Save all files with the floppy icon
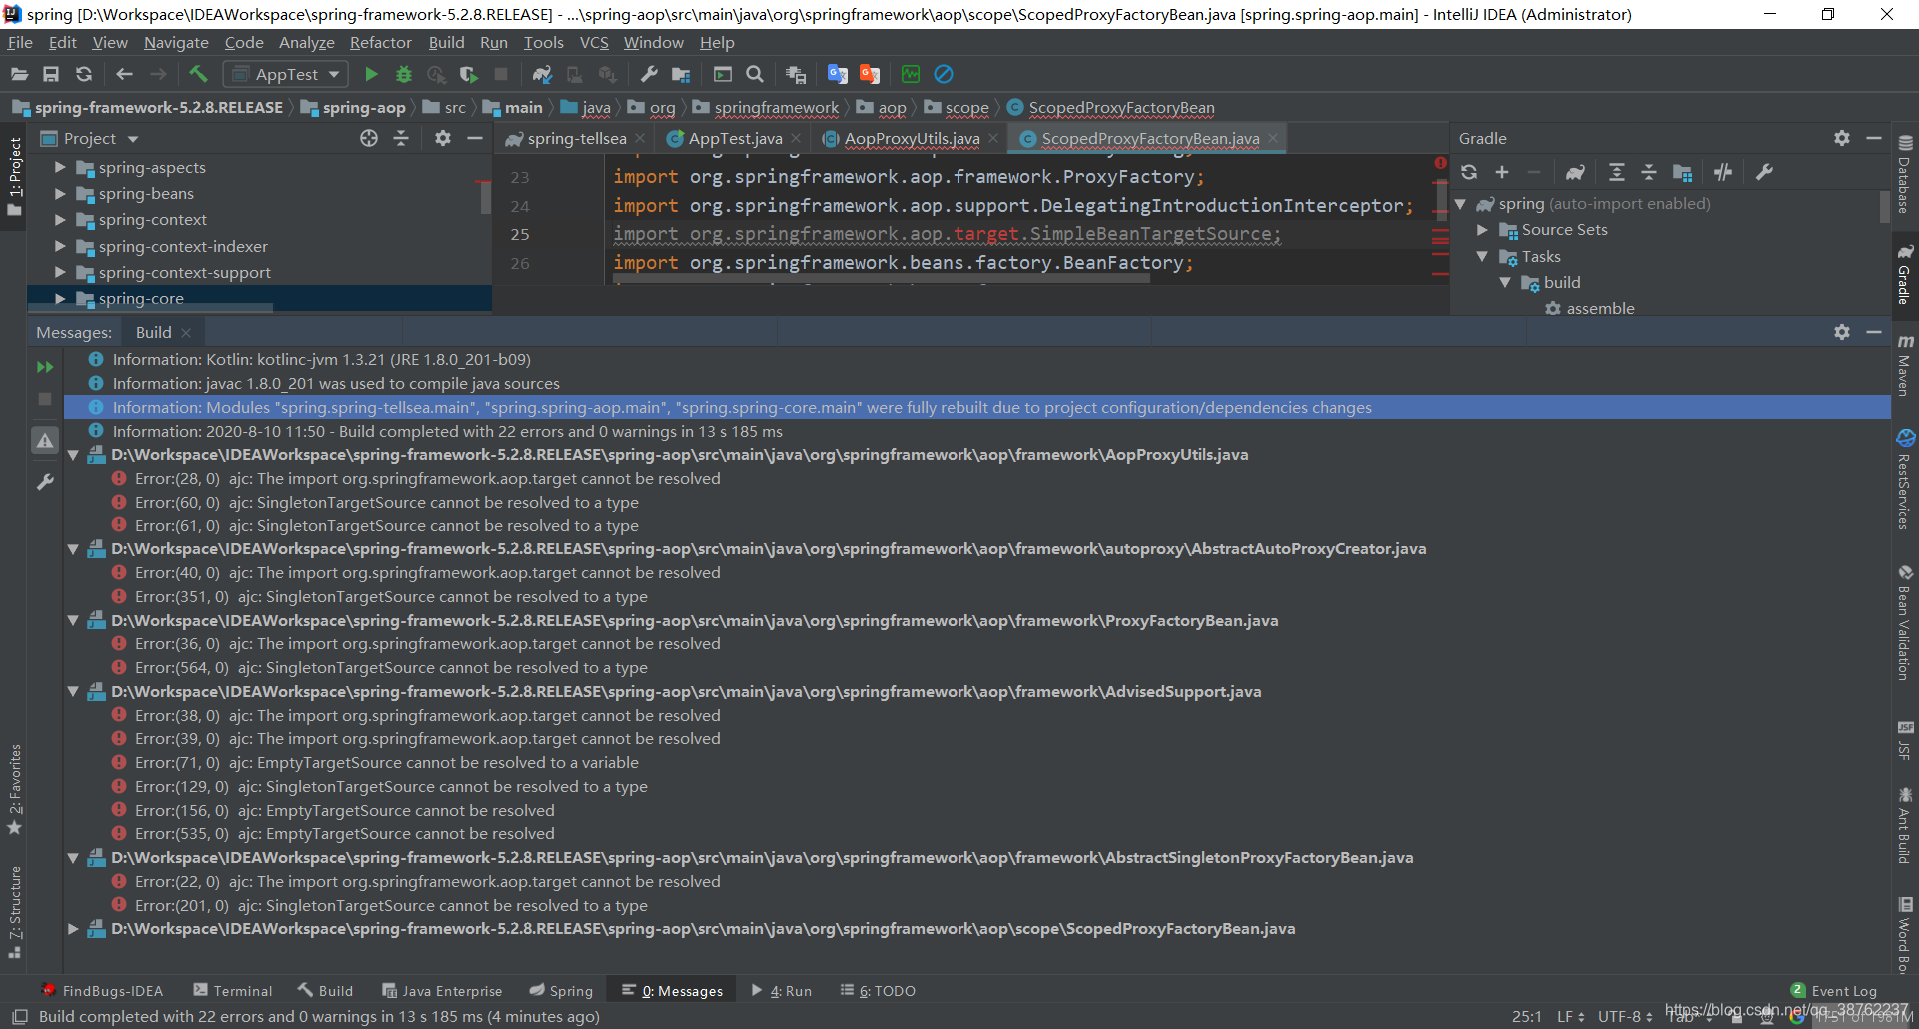 (51, 74)
